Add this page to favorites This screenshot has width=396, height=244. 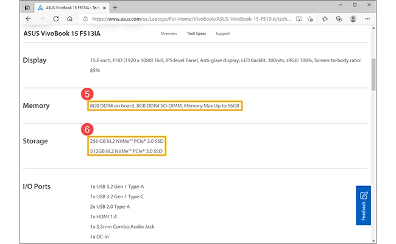310,19
